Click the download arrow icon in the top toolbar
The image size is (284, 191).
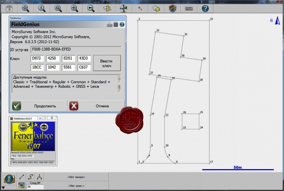[x=9, y=9]
